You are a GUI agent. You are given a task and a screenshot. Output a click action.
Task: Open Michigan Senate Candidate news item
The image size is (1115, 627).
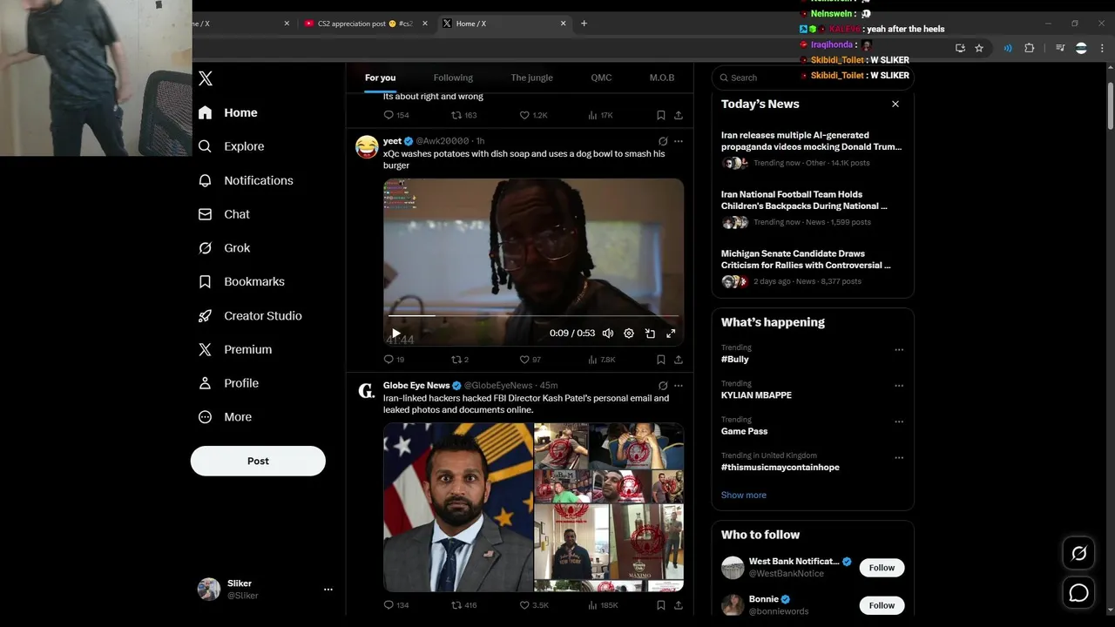(x=812, y=267)
